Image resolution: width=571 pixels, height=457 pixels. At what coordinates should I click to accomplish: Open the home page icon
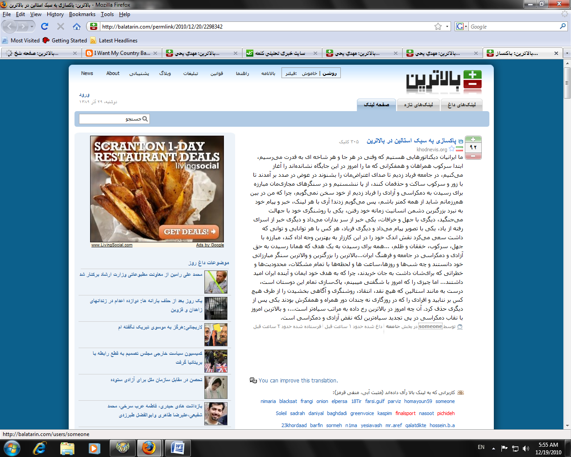click(77, 27)
